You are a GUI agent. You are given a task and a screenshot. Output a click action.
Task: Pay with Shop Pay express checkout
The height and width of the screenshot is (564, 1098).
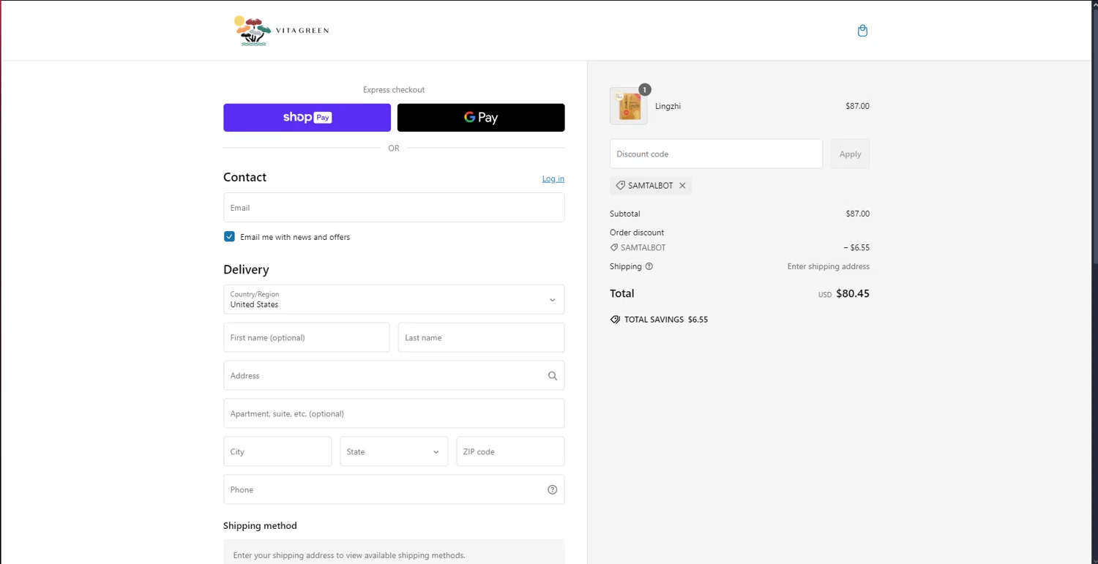[x=307, y=118]
